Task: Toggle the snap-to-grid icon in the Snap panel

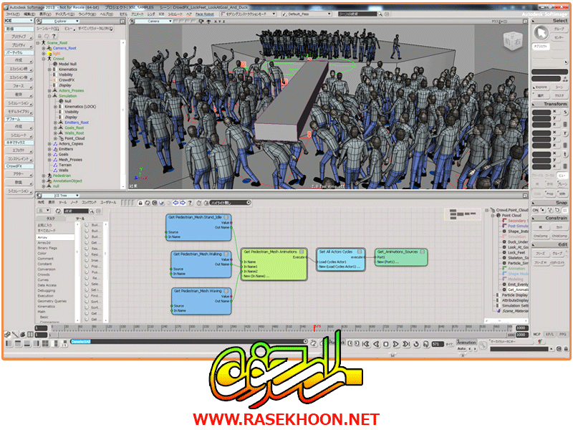Action: [565, 210]
